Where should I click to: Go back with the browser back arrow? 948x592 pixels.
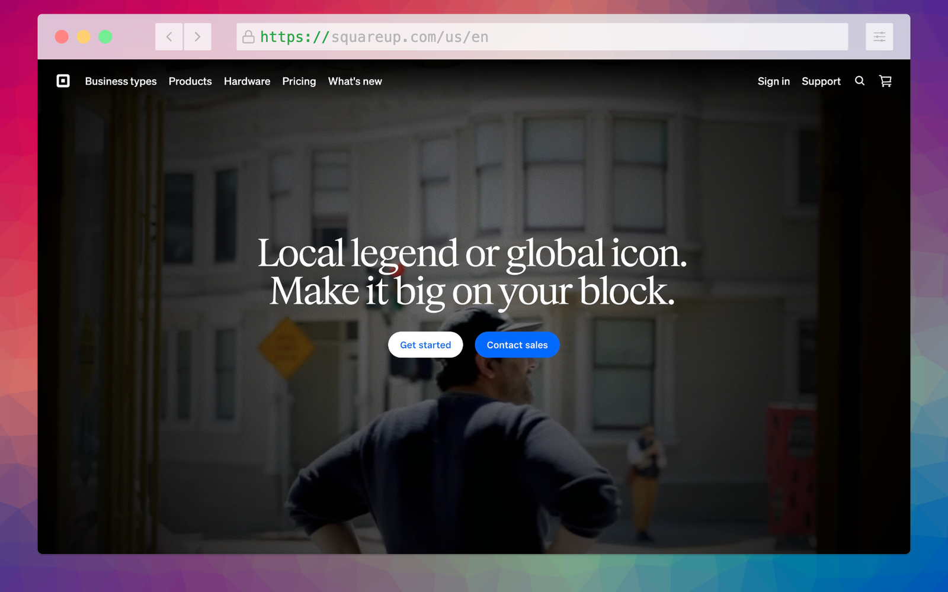(x=169, y=37)
